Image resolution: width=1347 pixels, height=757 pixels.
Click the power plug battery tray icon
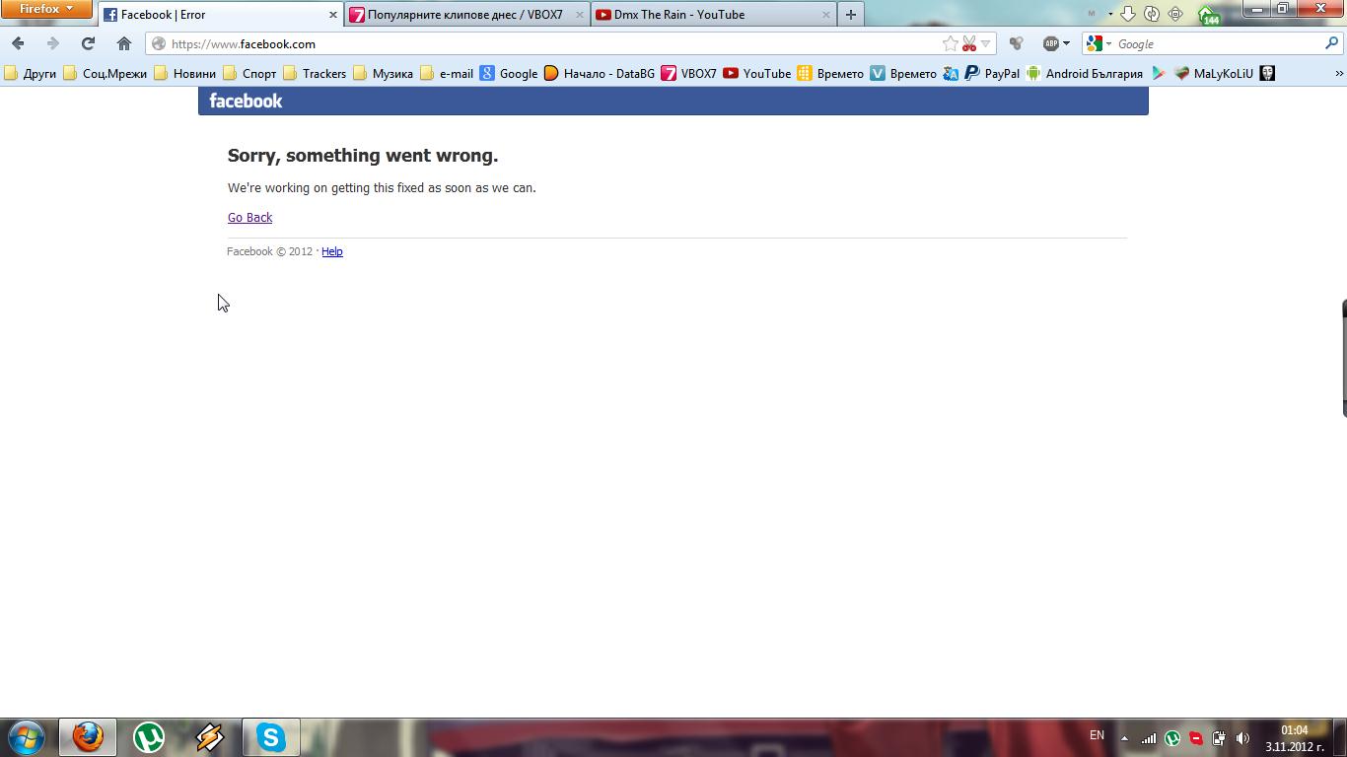click(x=1219, y=738)
